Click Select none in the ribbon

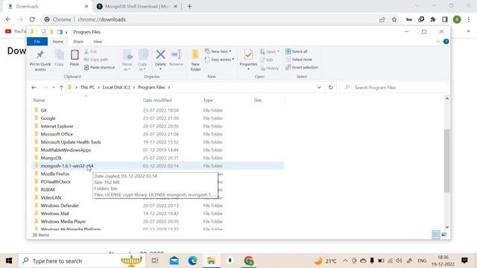point(299,60)
